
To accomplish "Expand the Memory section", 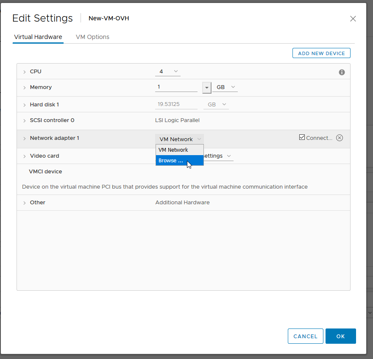I will pos(25,87).
